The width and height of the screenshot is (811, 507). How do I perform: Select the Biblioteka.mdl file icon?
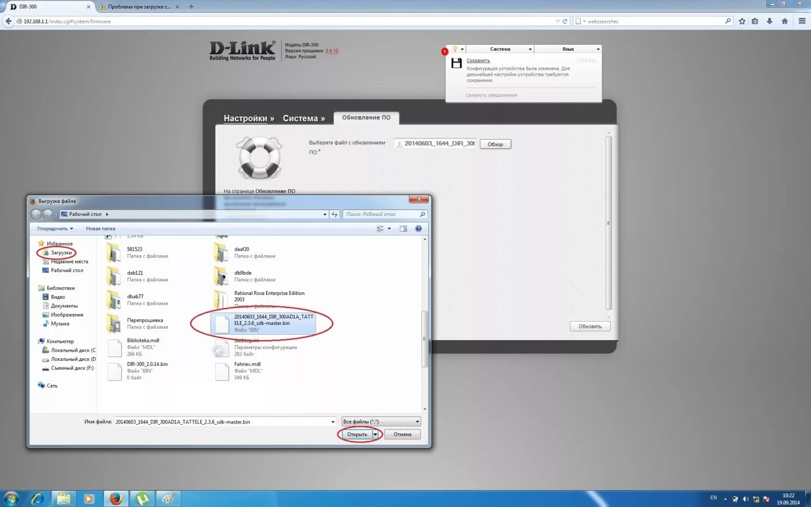tap(115, 347)
